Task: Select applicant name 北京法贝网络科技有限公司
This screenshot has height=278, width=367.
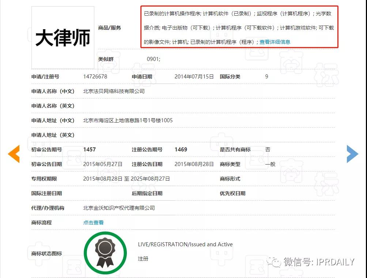Action: [114, 91]
